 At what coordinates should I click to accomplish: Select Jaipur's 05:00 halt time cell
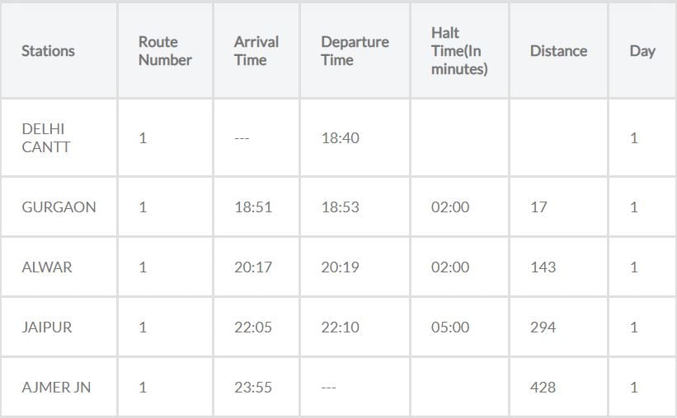[450, 327]
